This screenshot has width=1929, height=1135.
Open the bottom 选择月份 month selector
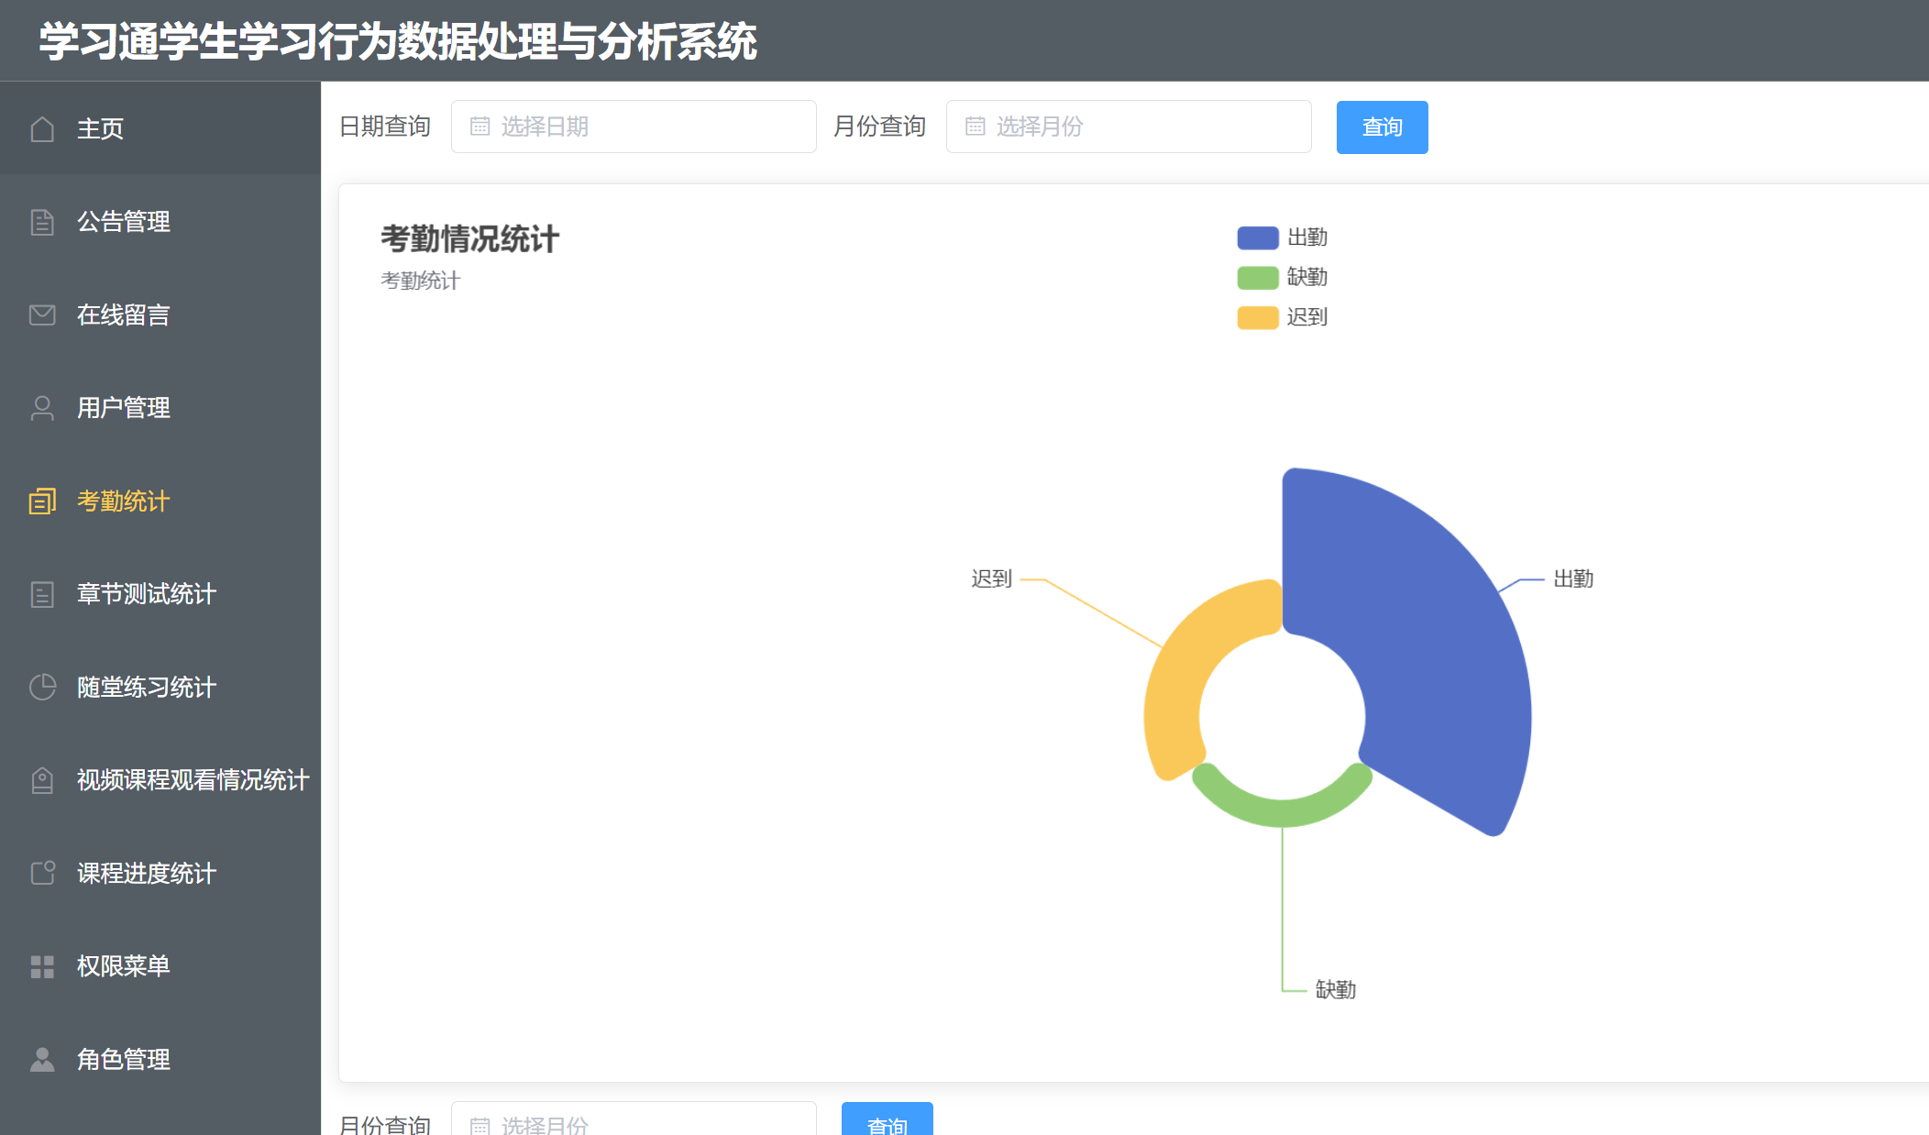[633, 1124]
